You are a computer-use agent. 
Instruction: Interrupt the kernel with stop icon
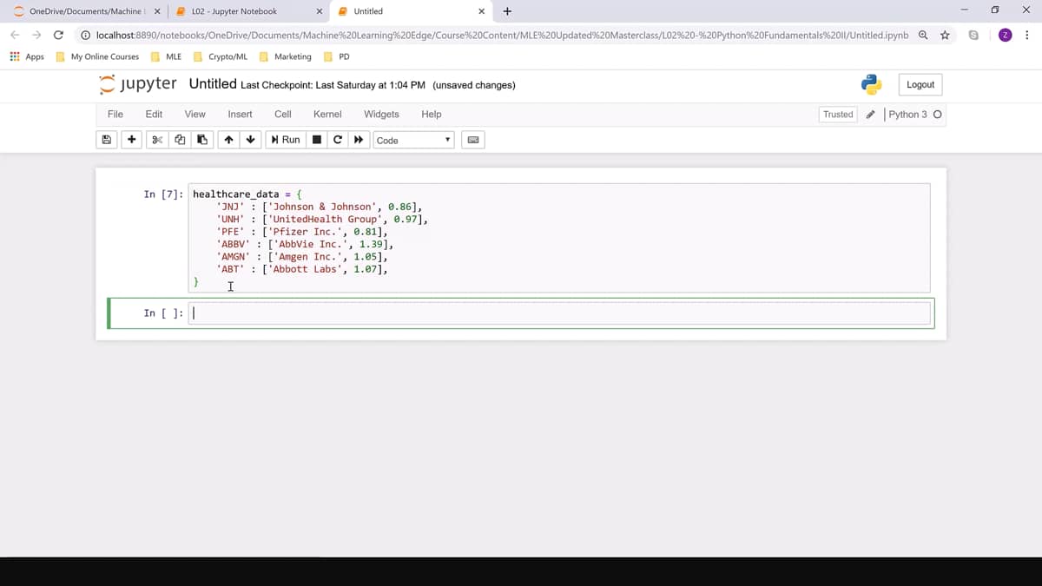point(317,140)
